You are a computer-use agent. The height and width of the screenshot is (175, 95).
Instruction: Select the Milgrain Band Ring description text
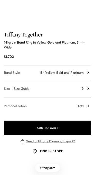[x=44, y=45]
